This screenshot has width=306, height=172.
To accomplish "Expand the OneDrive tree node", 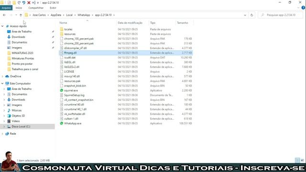I will (2, 76).
